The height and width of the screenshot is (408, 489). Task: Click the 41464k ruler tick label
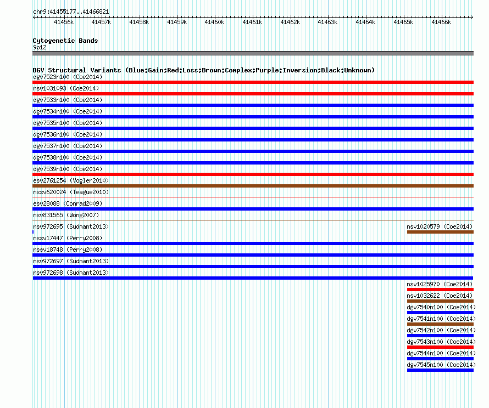365,22
